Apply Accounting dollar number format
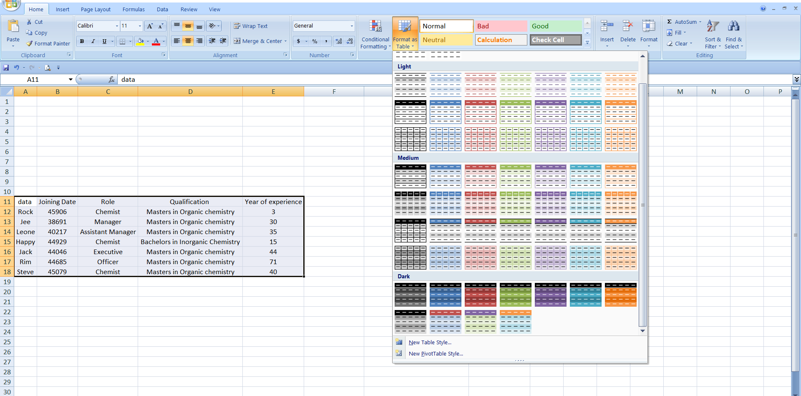 (298, 41)
